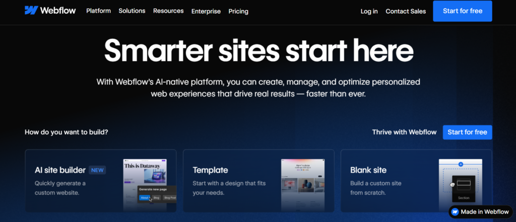Screen dimensions: 516x222
Task: Click the navbar Start for free button
Action: 463,11
